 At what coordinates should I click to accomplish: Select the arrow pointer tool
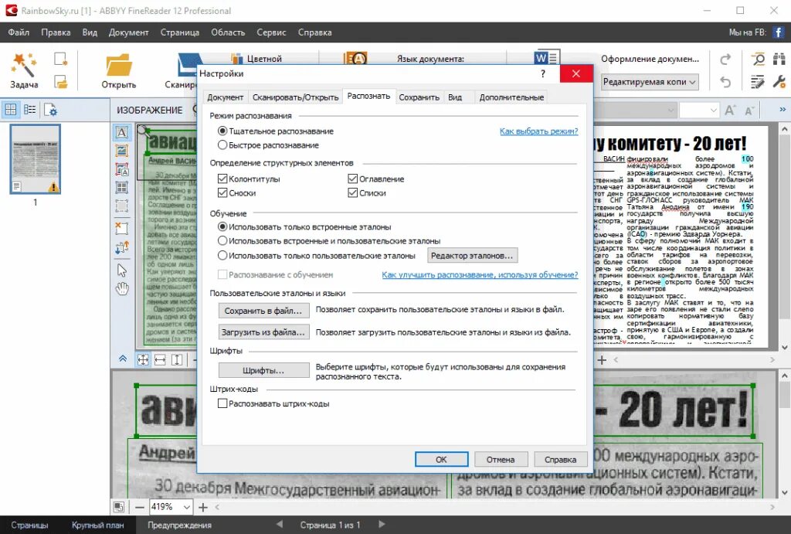coord(122,270)
